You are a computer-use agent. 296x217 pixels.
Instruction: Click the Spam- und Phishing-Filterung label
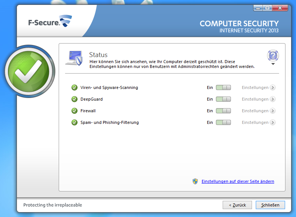coord(109,122)
